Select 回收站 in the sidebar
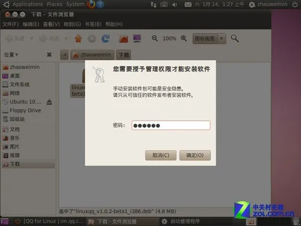This screenshot has width=301, height=226. pyautogui.click(x=28, y=119)
